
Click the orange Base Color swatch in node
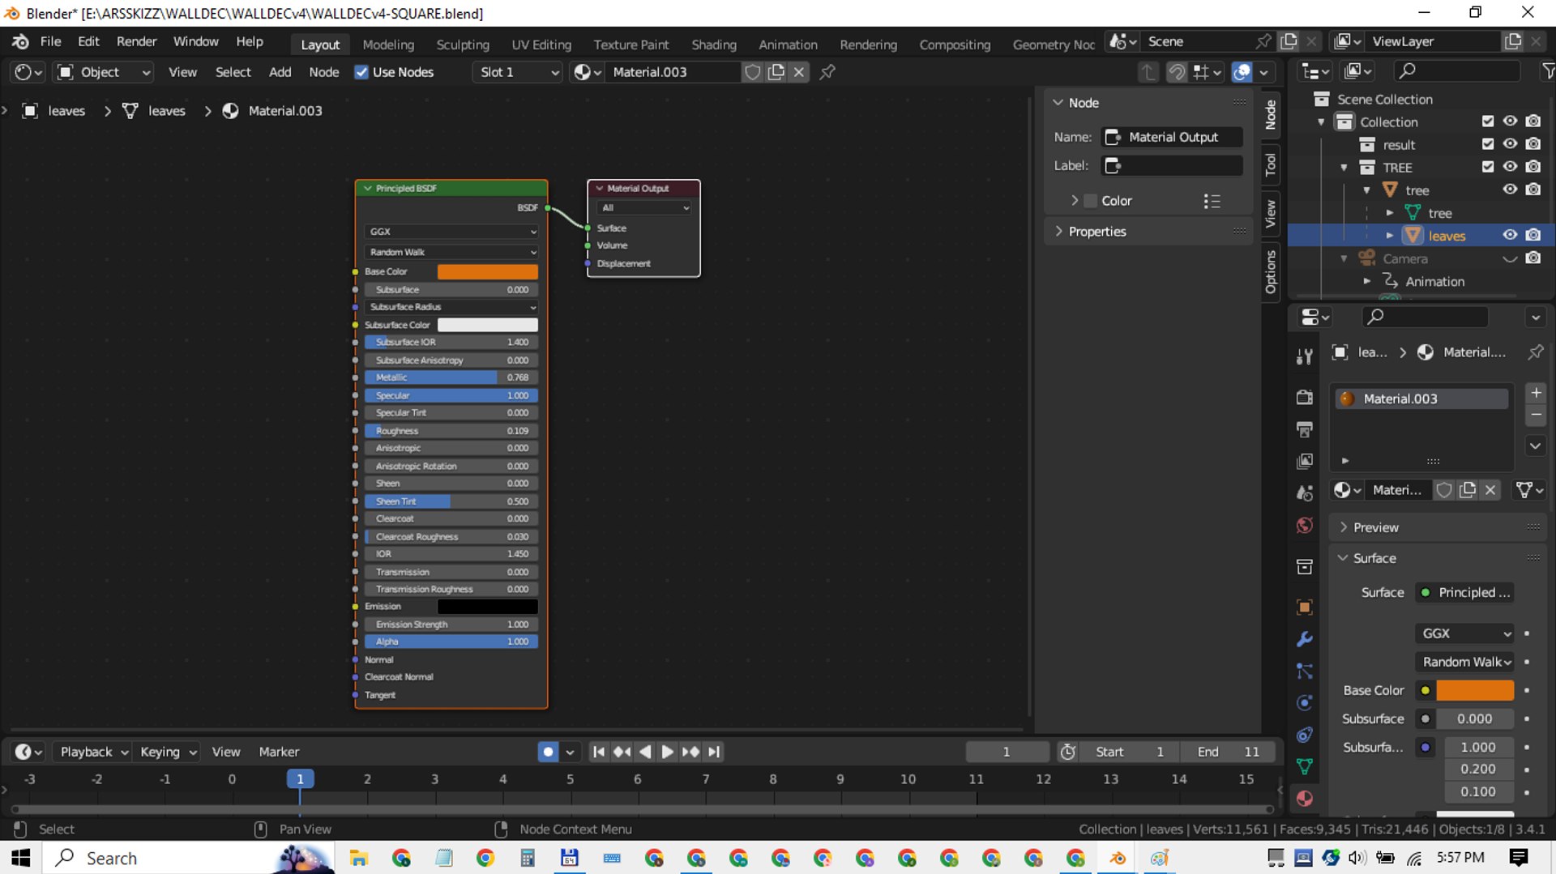click(487, 272)
